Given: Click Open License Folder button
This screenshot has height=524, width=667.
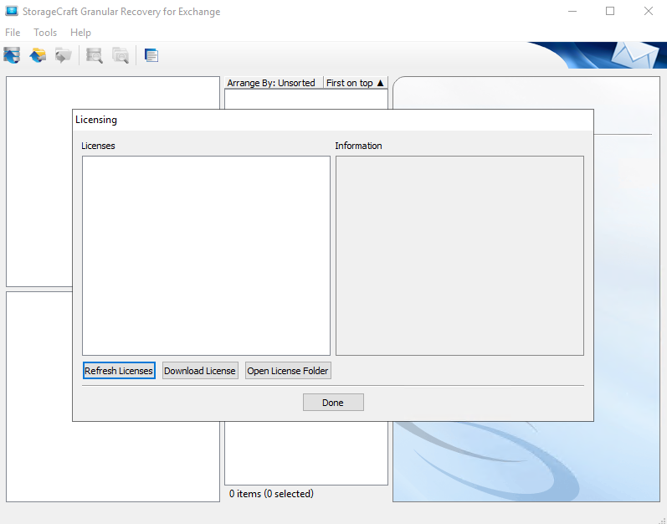Looking at the screenshot, I should click(x=288, y=371).
